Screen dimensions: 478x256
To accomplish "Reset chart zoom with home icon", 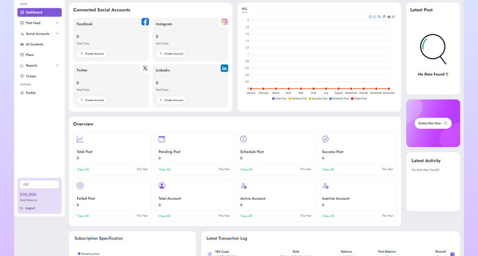I will (x=389, y=17).
